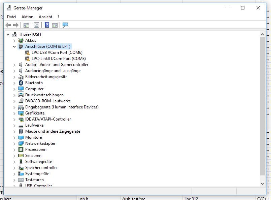Scan for hardware changes monitor icon
The image size is (271, 200).
pyautogui.click(x=65, y=25)
